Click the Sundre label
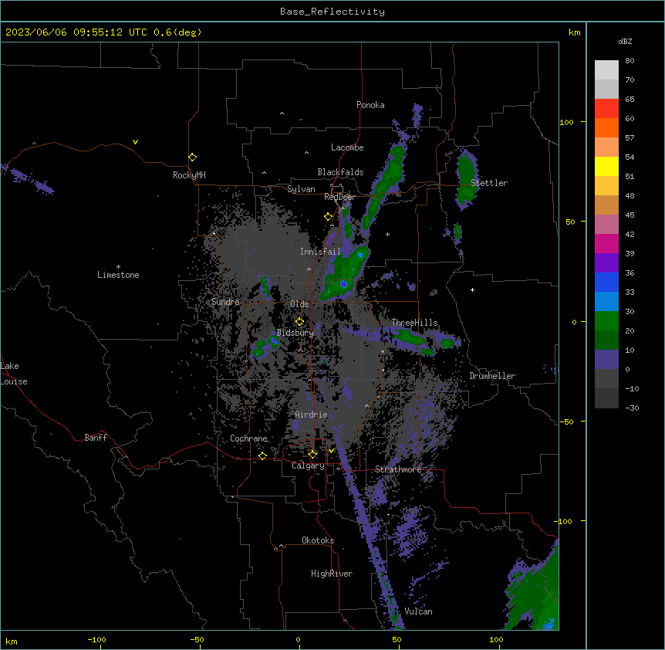This screenshot has width=665, height=650. click(225, 302)
